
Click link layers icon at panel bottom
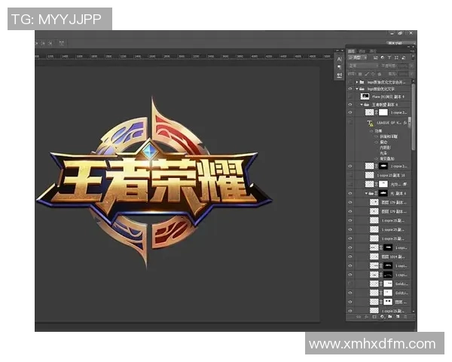click(359, 317)
